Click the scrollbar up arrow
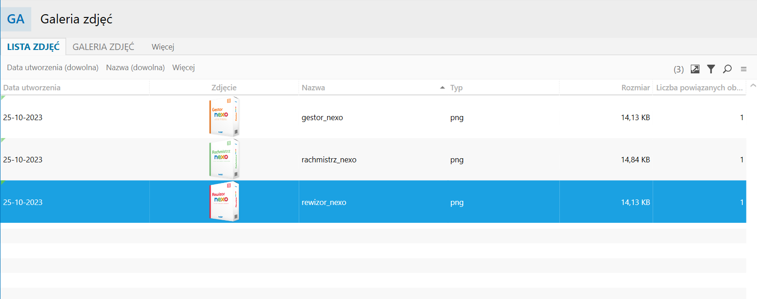Screen dimensions: 757x299 [753, 86]
